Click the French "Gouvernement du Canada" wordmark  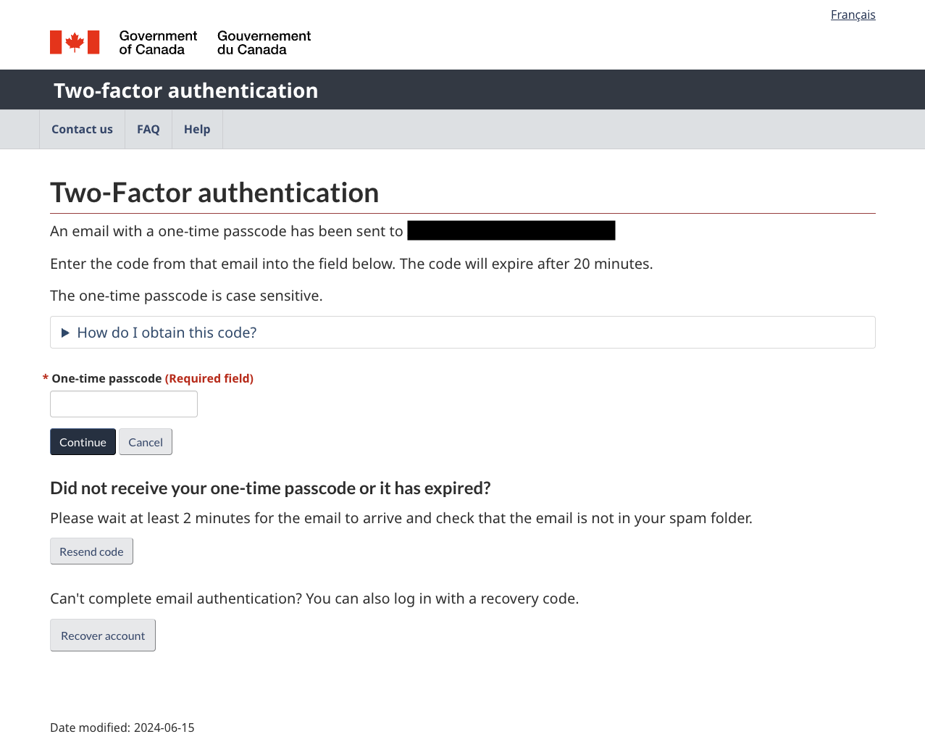pos(264,43)
